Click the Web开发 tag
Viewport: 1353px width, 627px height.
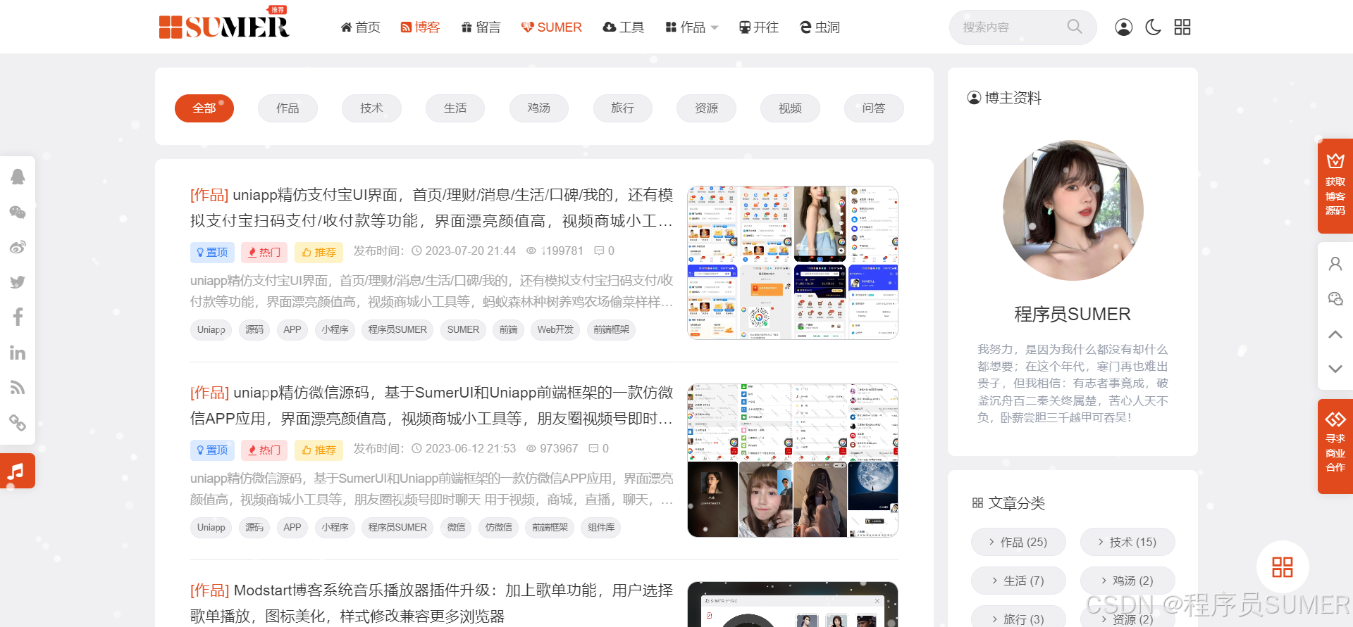point(555,329)
